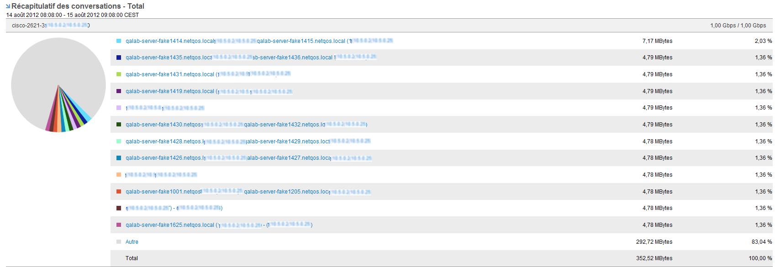The width and height of the screenshot is (775, 267).
Task: Select the 100,00 % total value
Action: 760,258
